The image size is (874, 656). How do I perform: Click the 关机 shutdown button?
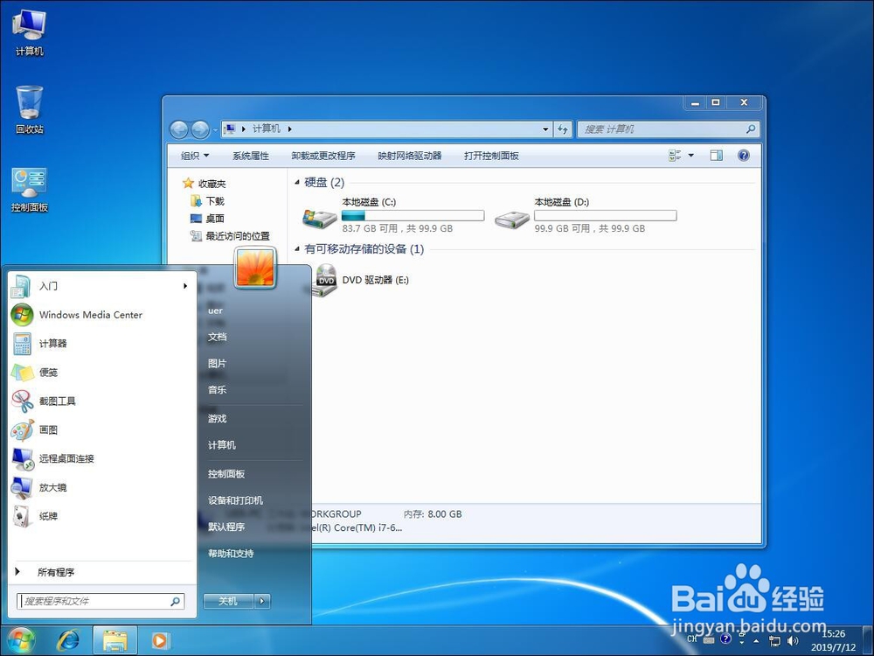(x=228, y=602)
